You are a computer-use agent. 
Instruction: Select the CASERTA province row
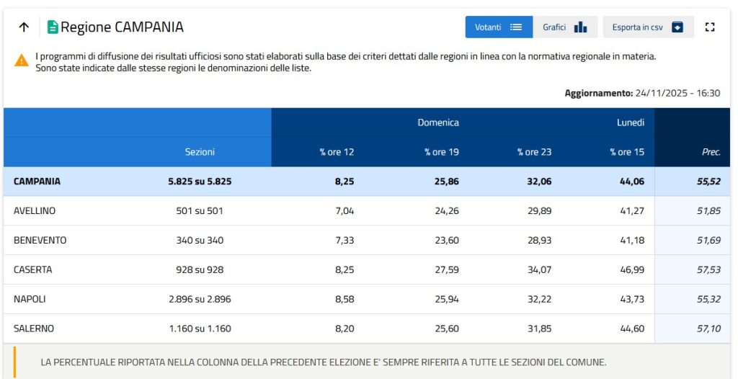pyautogui.click(x=33, y=269)
